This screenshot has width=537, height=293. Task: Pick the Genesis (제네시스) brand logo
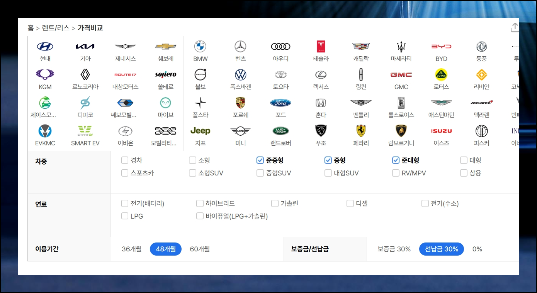(125, 47)
